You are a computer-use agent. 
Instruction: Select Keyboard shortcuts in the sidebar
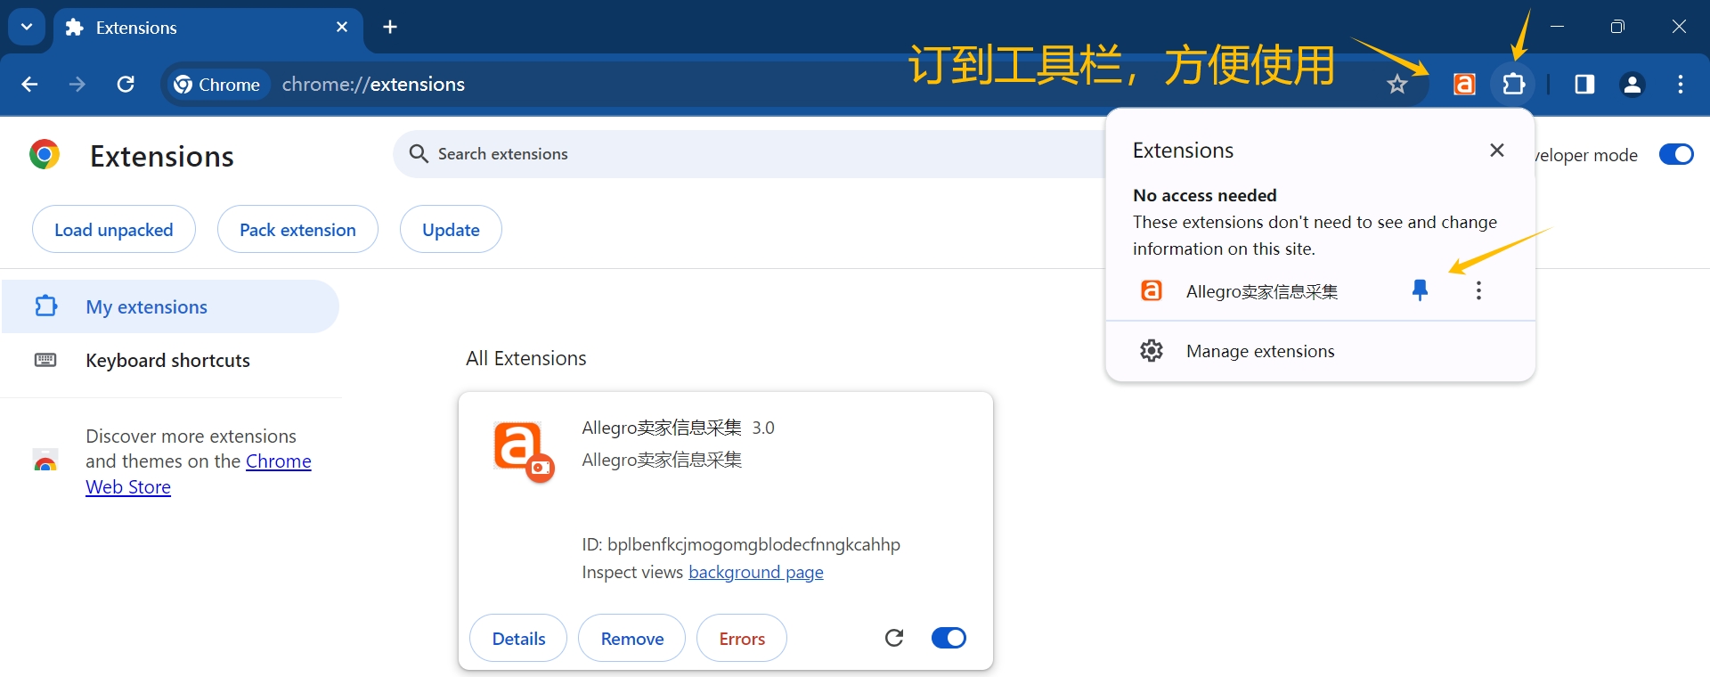(x=170, y=360)
